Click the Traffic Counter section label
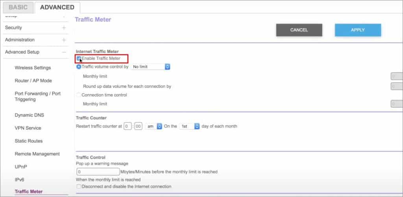This screenshot has height=197, width=403. point(91,118)
